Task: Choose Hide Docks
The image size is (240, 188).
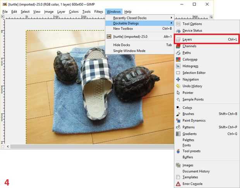Action: [140, 45]
